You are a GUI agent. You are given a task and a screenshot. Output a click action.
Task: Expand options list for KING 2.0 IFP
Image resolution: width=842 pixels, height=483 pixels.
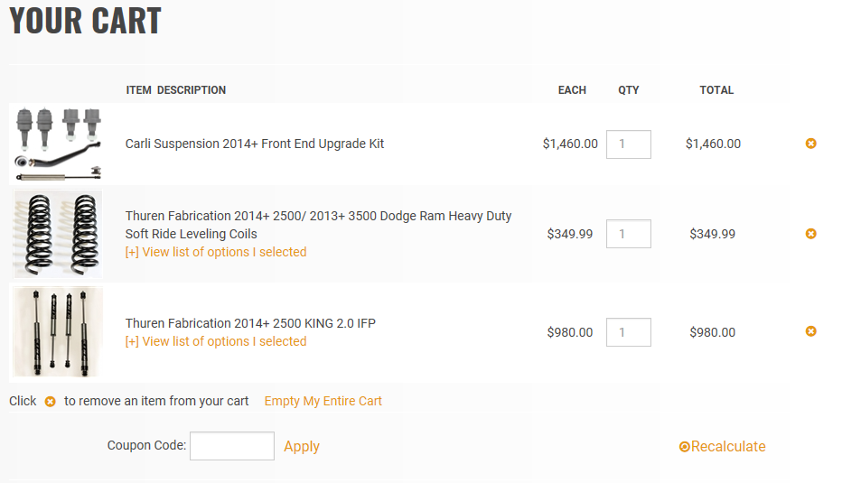(x=216, y=341)
